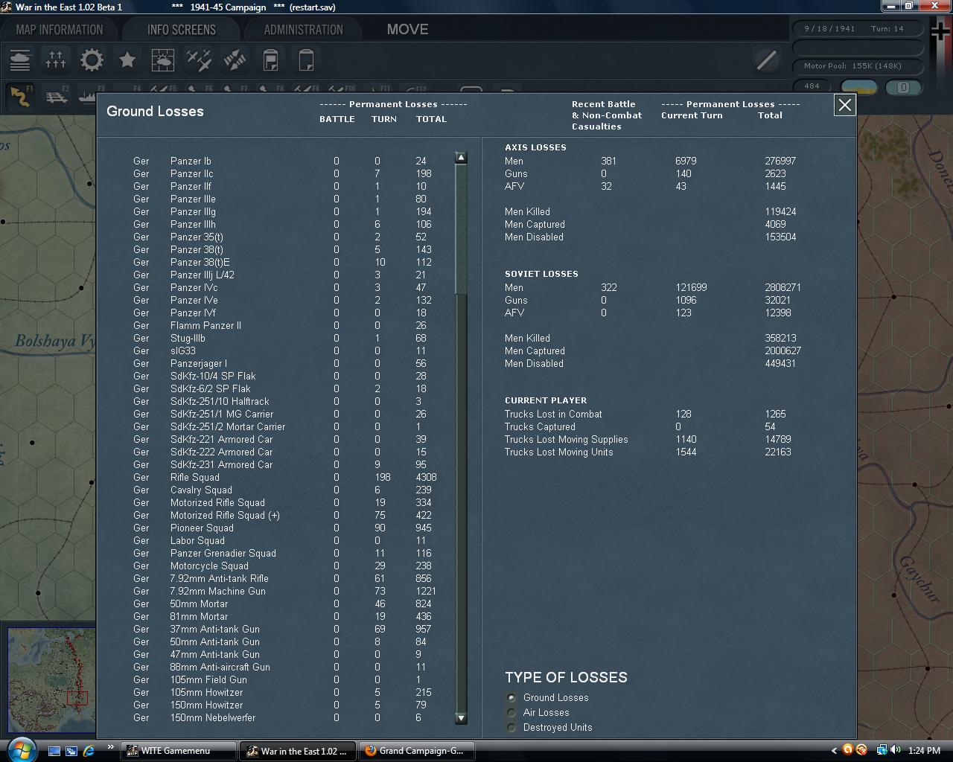
Task: Click the minimap thumbnail
Action: 51,681
